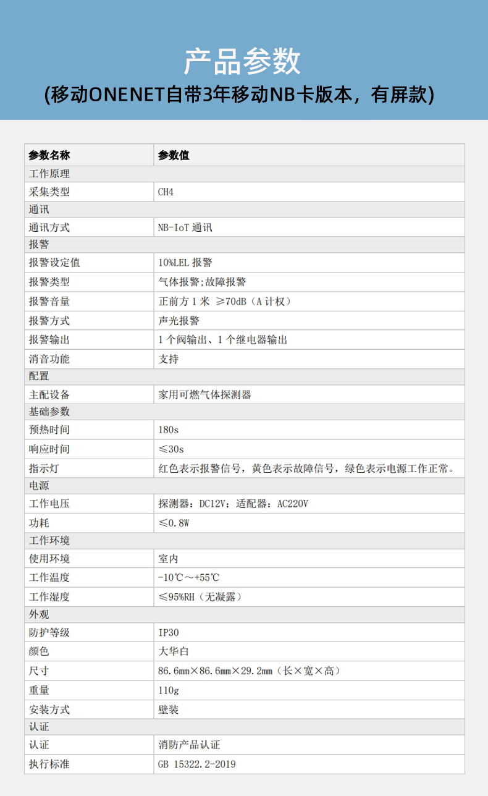Click the '工作电压' label

click(49, 504)
